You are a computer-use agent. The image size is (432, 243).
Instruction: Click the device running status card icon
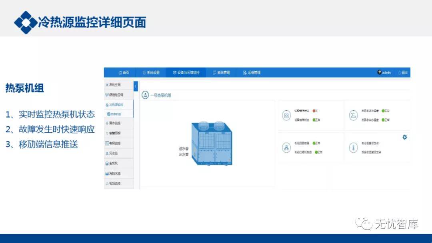(286, 115)
